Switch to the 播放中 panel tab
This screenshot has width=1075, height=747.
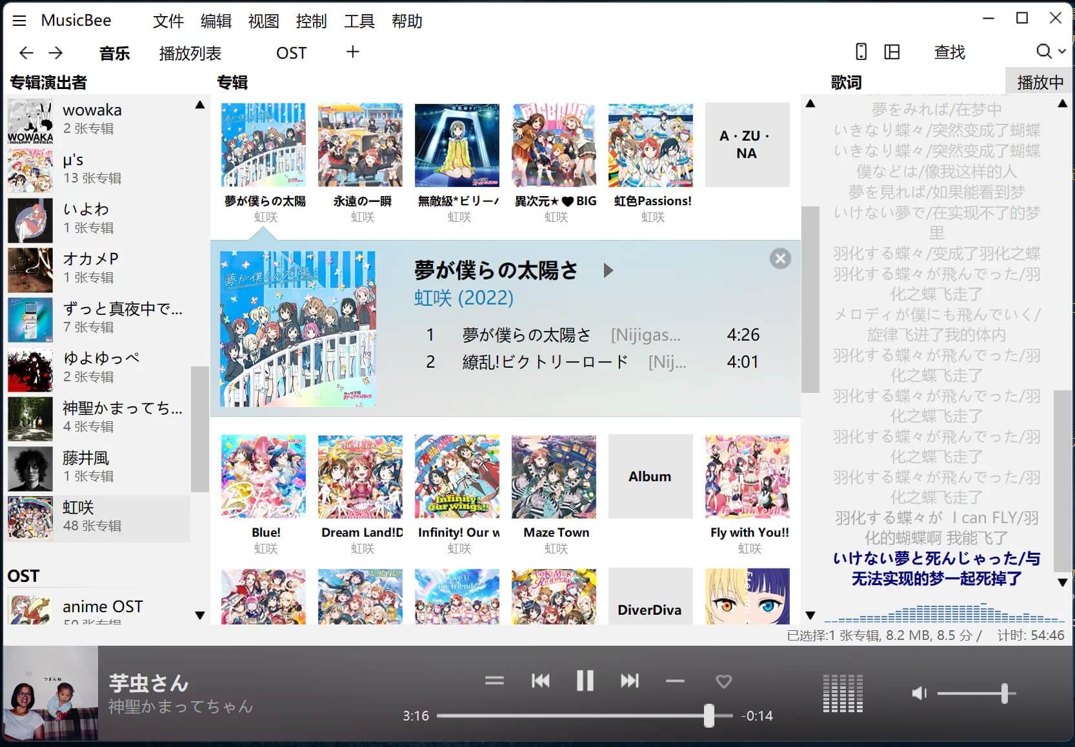pos(1040,82)
